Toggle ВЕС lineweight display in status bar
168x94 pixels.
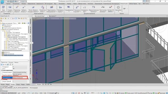click(x=45, y=93)
